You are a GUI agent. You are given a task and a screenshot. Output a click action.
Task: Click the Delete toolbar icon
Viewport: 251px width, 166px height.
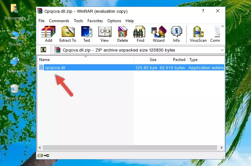click(x=122, y=34)
